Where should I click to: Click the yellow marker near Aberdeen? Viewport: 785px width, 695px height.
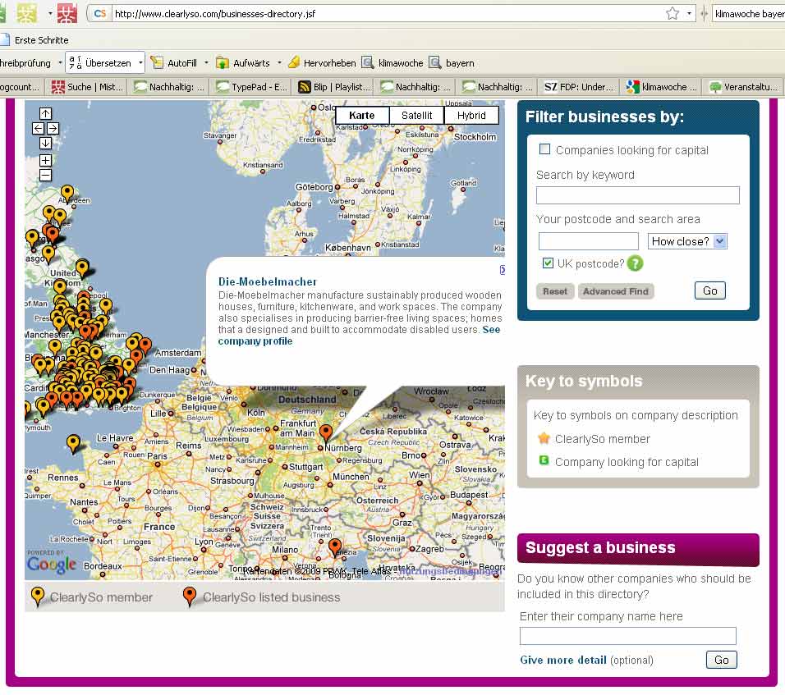67,192
